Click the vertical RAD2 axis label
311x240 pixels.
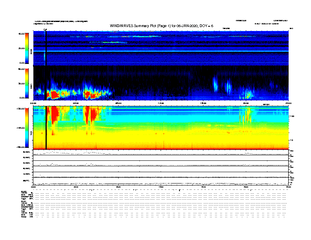click(x=31, y=51)
